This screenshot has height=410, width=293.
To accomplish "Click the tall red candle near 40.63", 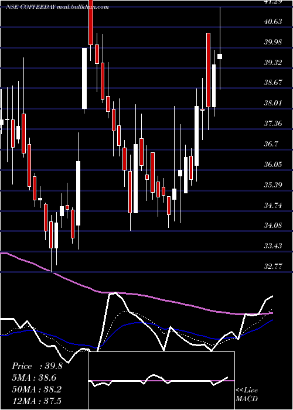I will point(208,70).
